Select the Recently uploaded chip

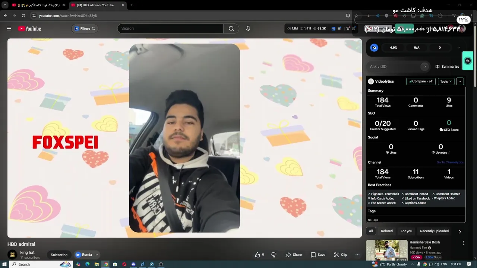[435, 231]
